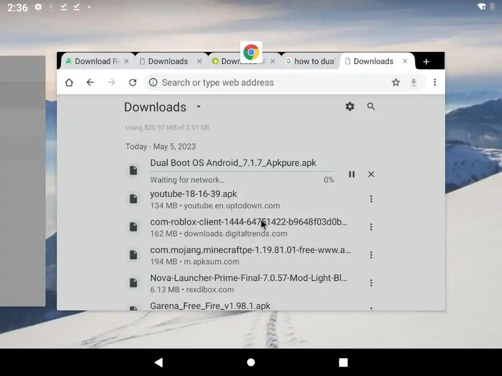Open a new Chrome tab

point(426,62)
